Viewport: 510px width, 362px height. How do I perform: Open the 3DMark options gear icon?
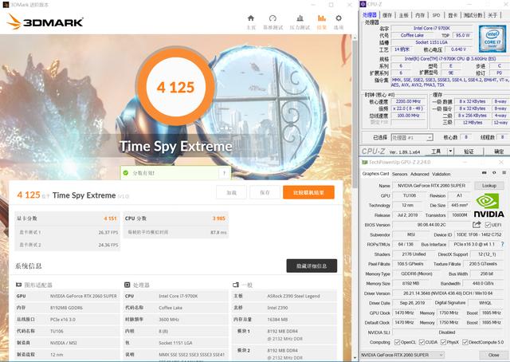[339, 18]
